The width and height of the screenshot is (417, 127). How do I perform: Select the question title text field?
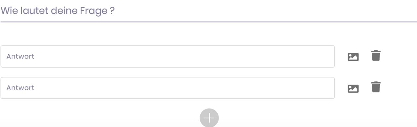[x=208, y=11]
